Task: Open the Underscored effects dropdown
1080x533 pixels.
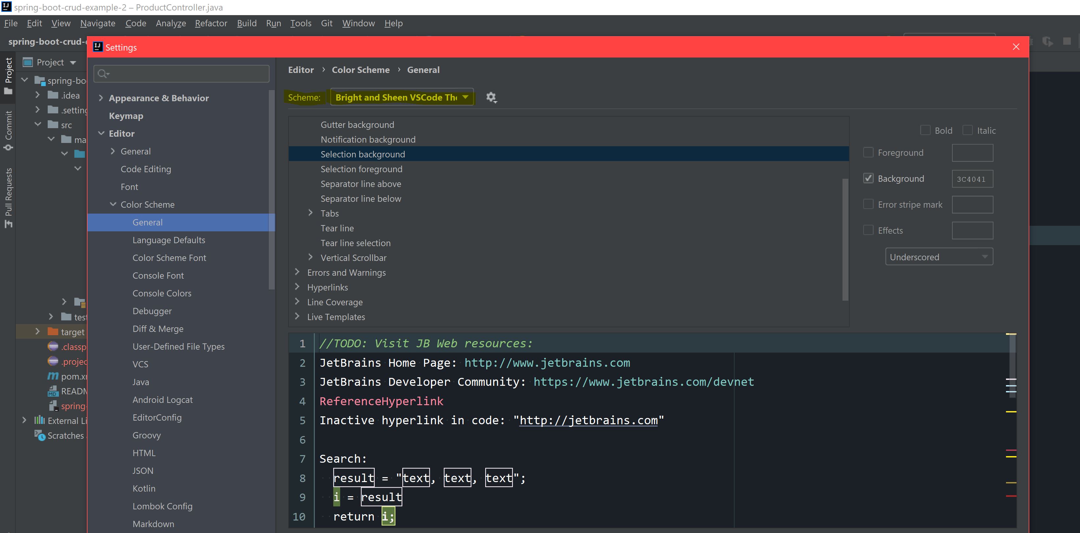Action: tap(939, 257)
